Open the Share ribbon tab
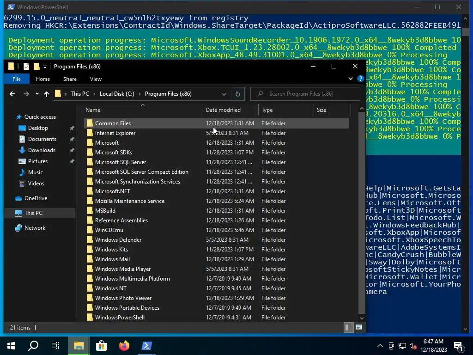This screenshot has height=355, width=473. point(70,79)
